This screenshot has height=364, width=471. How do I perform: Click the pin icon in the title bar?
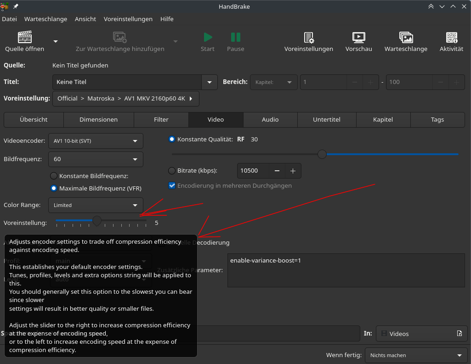click(x=16, y=6)
